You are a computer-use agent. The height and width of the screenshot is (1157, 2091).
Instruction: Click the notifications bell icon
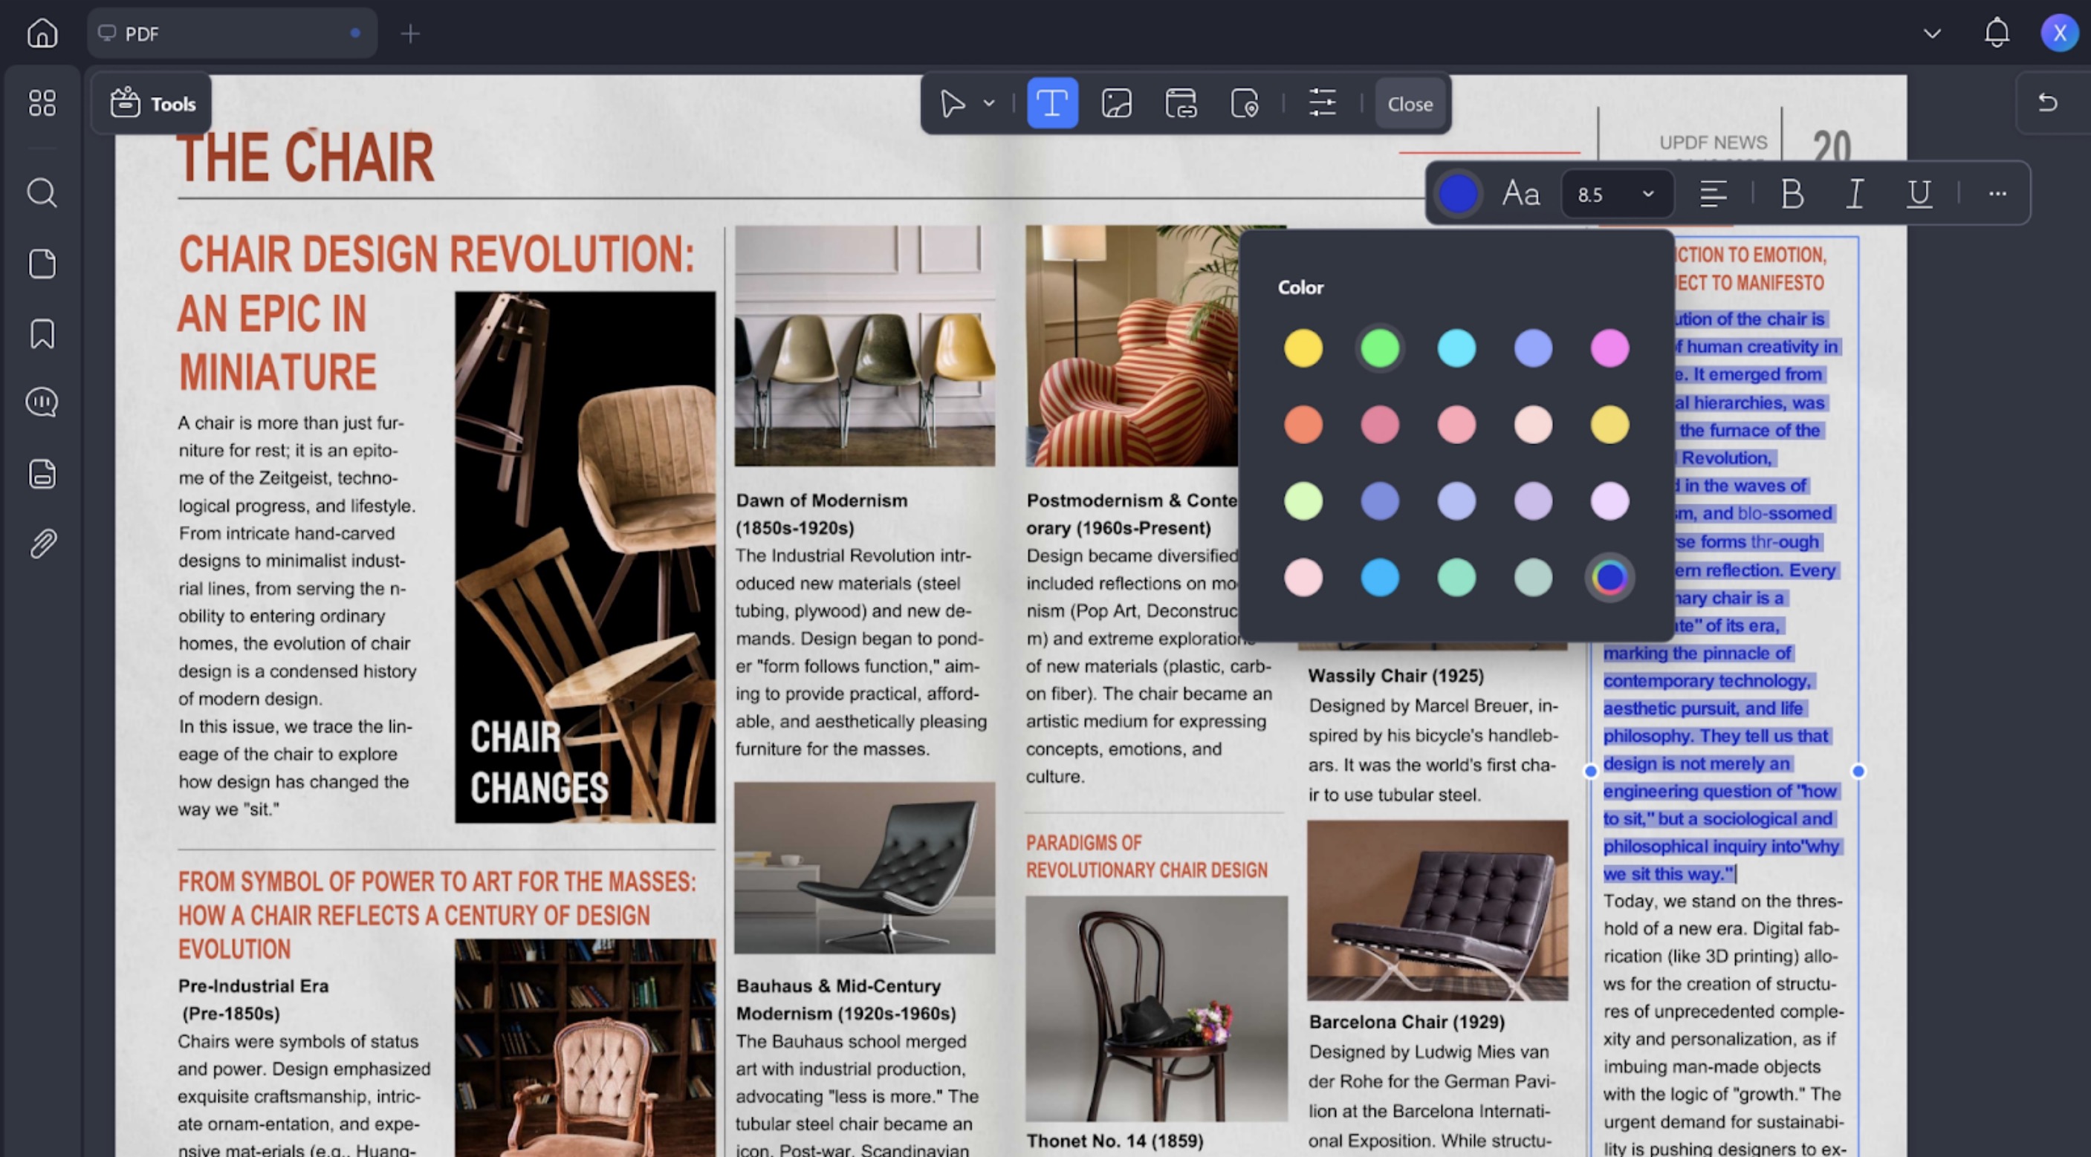click(1996, 33)
